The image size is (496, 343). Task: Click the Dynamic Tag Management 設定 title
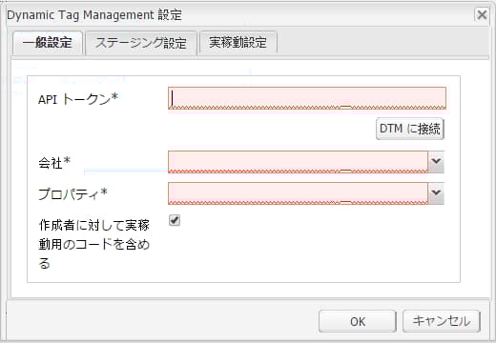click(94, 15)
